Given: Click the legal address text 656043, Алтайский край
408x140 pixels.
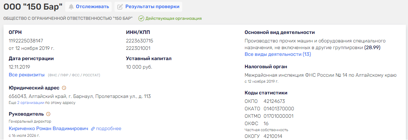Looking at the screenshot, I should pyautogui.click(x=80, y=97).
